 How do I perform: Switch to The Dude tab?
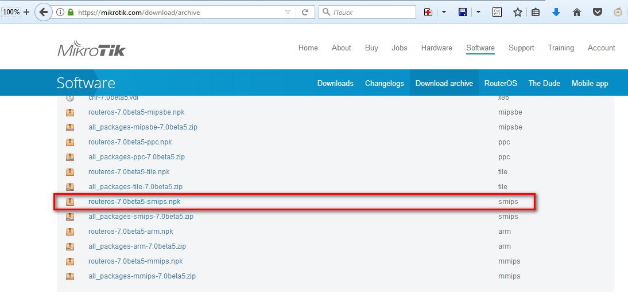tap(544, 83)
